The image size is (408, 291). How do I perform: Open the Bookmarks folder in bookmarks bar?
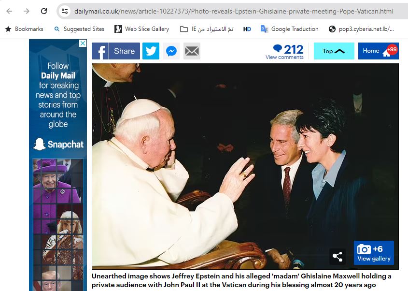[24, 29]
